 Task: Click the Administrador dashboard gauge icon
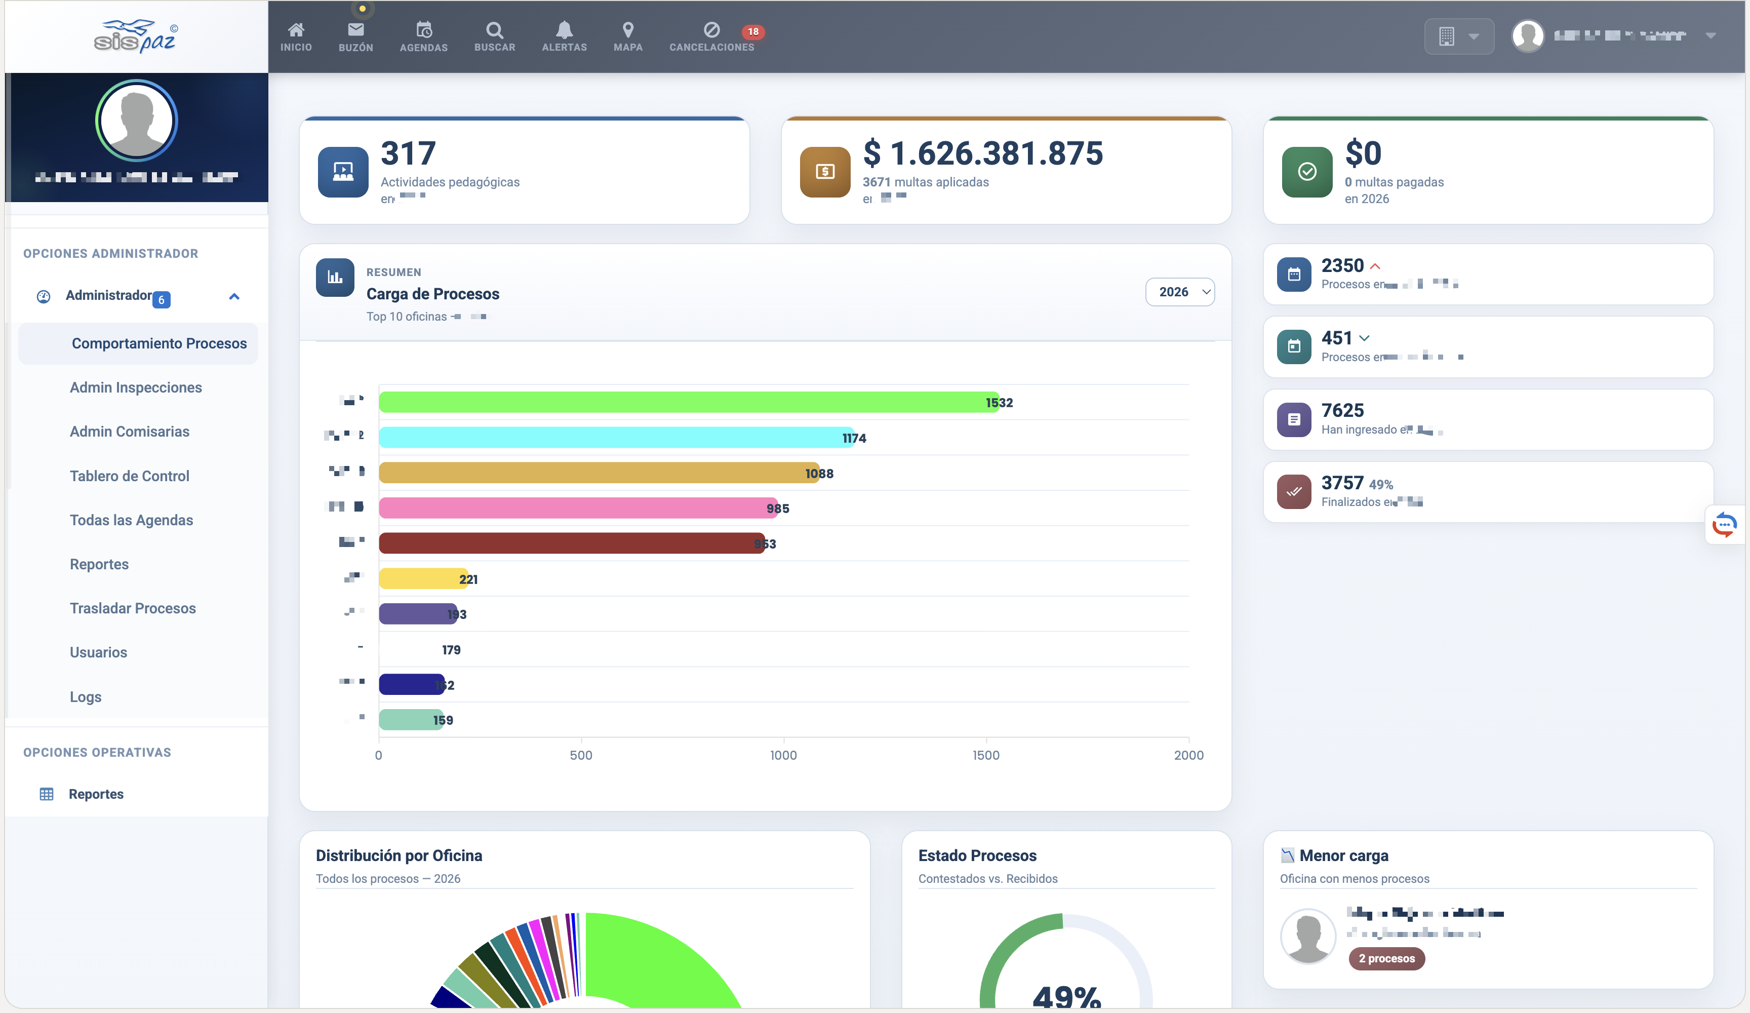43,297
